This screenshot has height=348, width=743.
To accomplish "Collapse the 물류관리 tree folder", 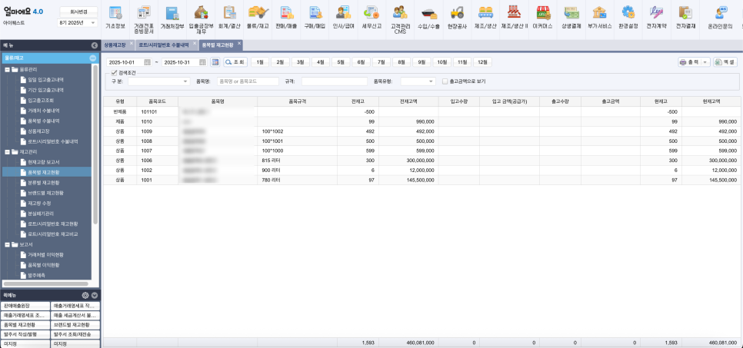I will coord(7,70).
